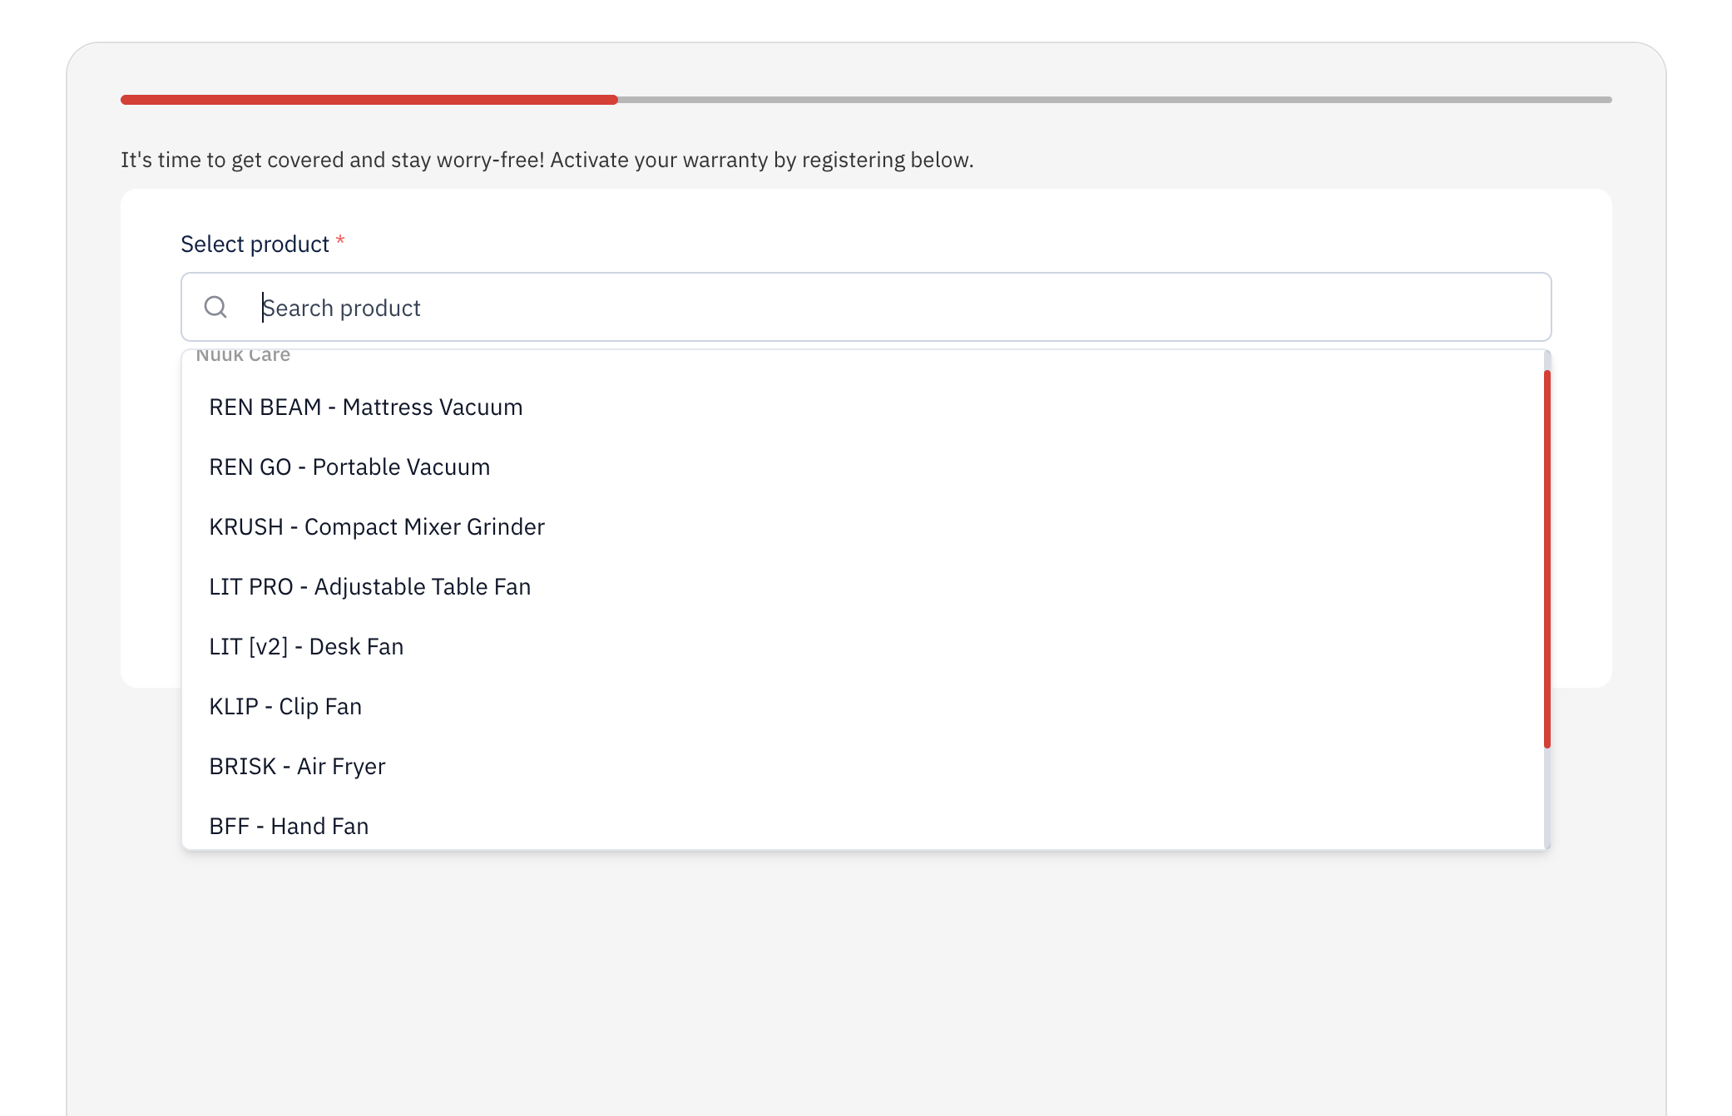Pick BRISK - Air Fryer

[863, 766]
